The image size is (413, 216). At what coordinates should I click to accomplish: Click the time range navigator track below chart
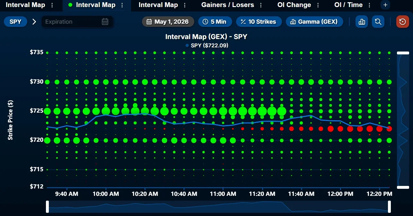point(218,207)
